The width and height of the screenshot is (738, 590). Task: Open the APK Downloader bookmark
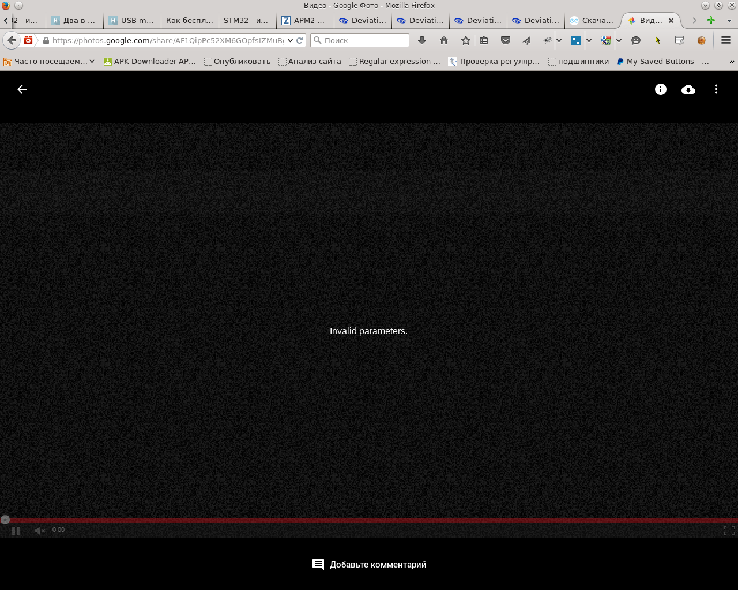[150, 61]
